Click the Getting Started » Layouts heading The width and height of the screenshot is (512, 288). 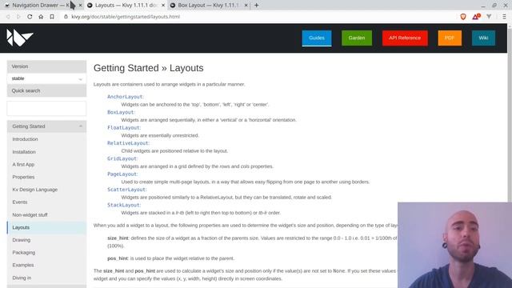pos(149,68)
